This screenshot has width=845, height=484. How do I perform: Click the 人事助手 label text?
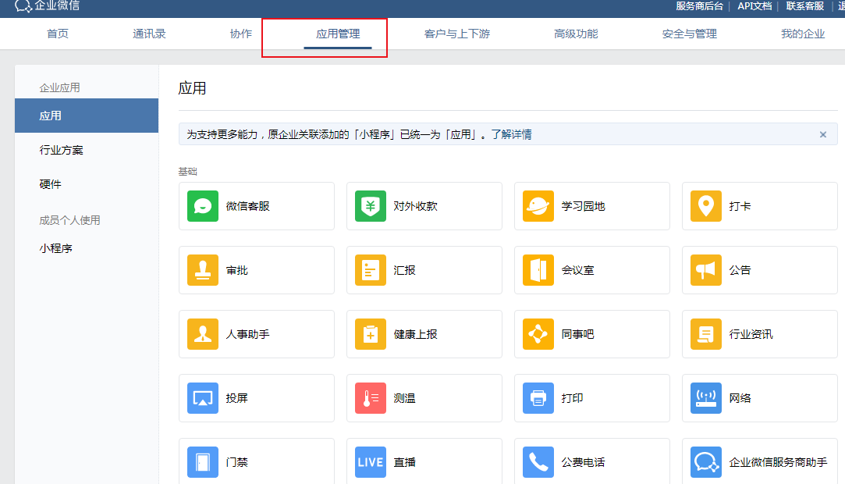247,334
